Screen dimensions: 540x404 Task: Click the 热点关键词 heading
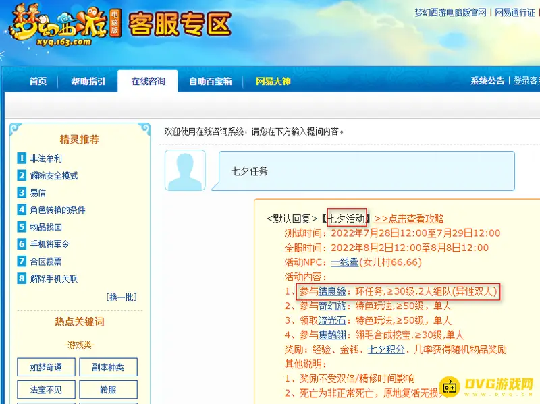point(80,322)
